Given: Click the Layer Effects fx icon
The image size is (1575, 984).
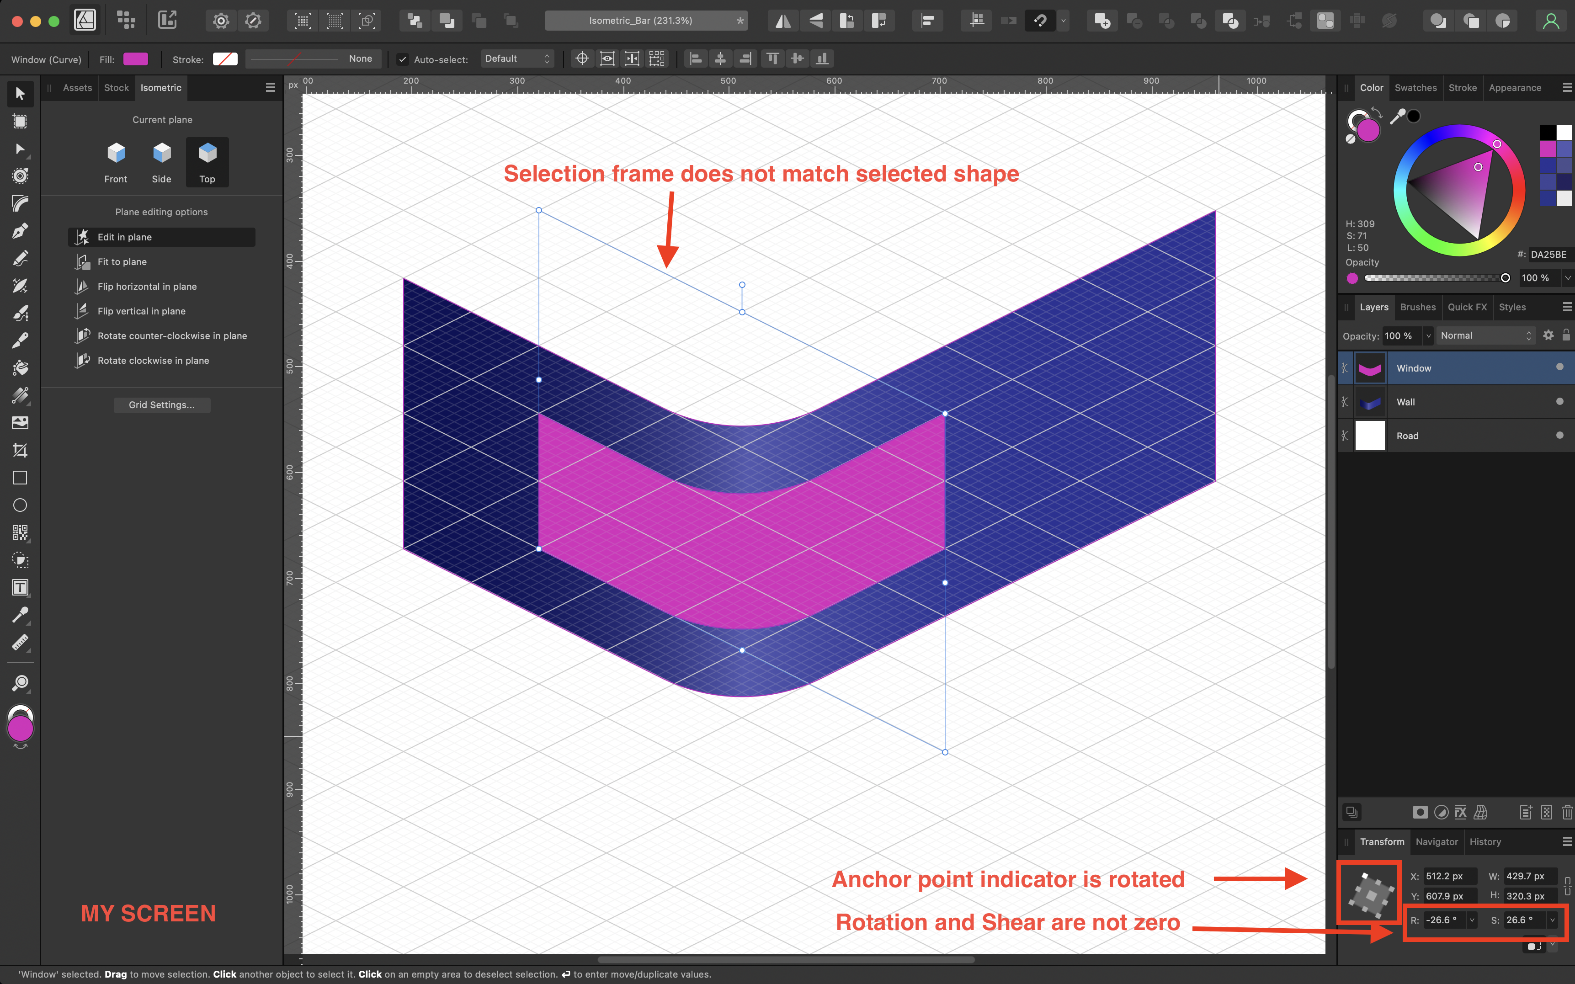Looking at the screenshot, I should click(1460, 812).
